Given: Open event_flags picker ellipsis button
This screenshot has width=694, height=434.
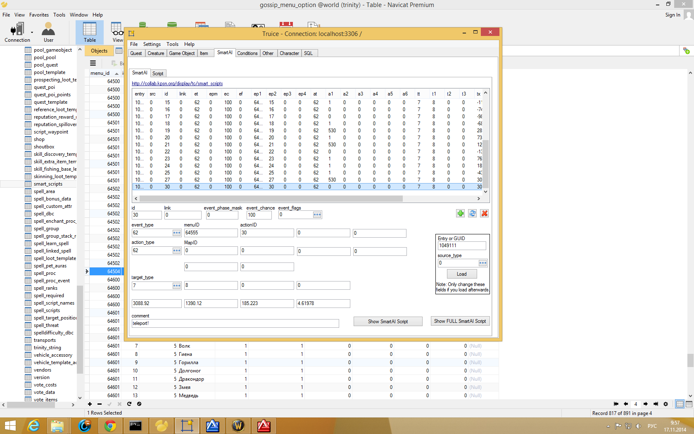Looking at the screenshot, I should tap(317, 215).
